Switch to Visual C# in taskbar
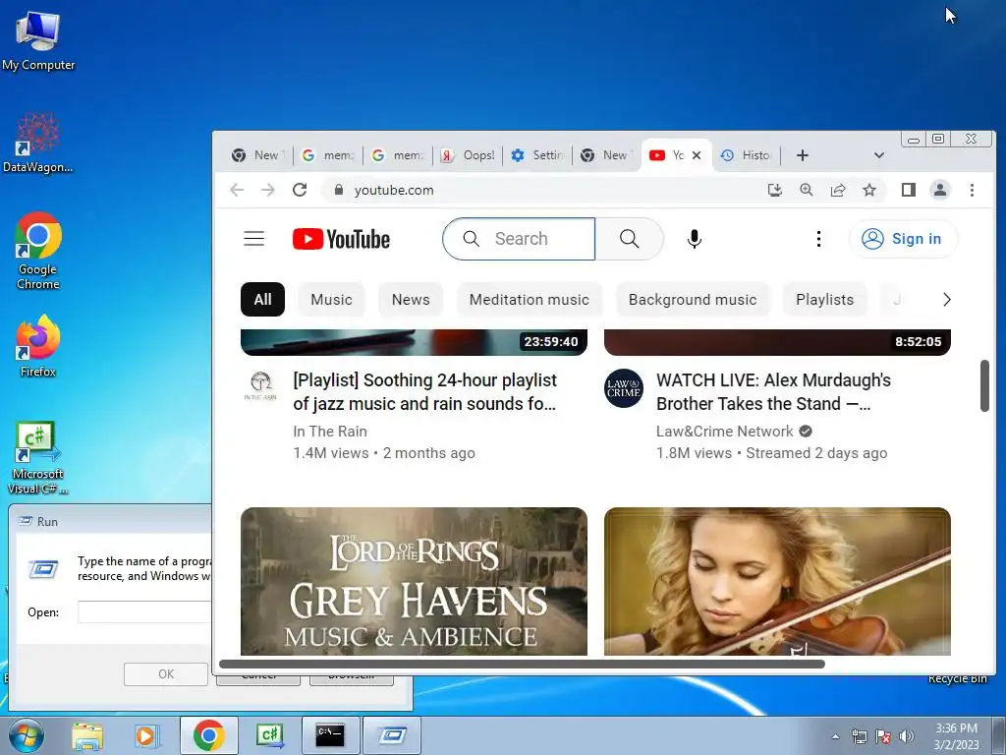Image resolution: width=1006 pixels, height=755 pixels. (269, 735)
